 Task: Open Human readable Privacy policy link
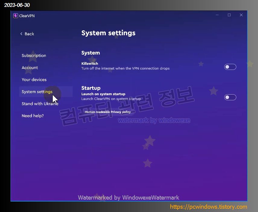click(x=108, y=112)
